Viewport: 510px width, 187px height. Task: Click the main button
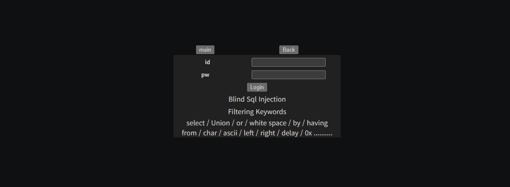(x=205, y=50)
